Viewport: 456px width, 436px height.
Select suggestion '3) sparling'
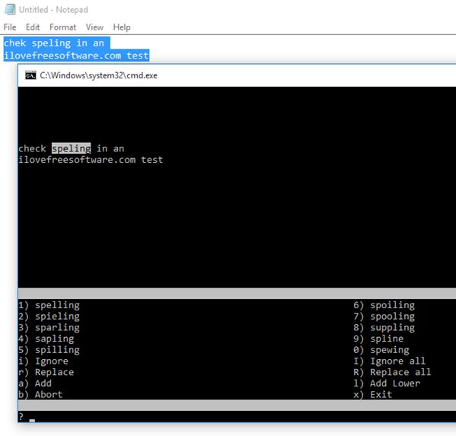coord(49,327)
